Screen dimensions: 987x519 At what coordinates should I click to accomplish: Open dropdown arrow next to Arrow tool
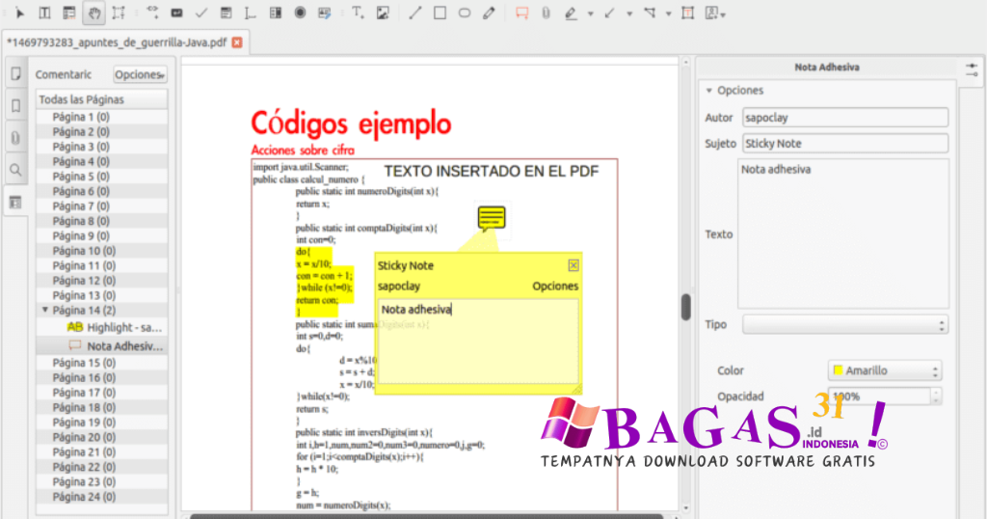pyautogui.click(x=629, y=14)
